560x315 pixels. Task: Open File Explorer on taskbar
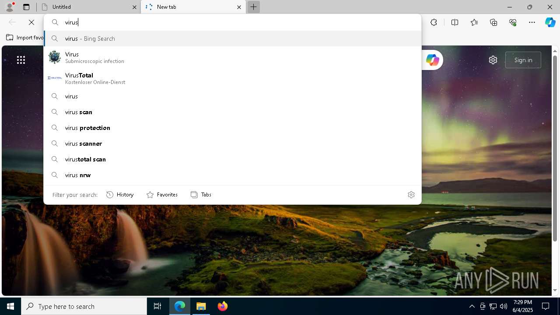coord(201,306)
